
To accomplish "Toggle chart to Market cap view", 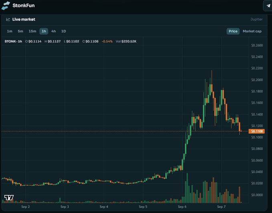I will [252, 31].
